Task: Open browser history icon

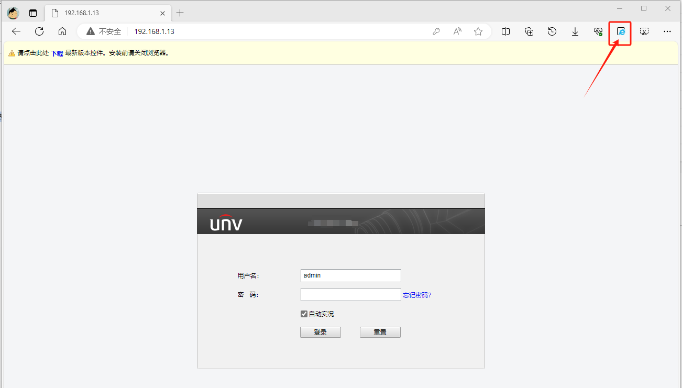Action: pyautogui.click(x=552, y=31)
